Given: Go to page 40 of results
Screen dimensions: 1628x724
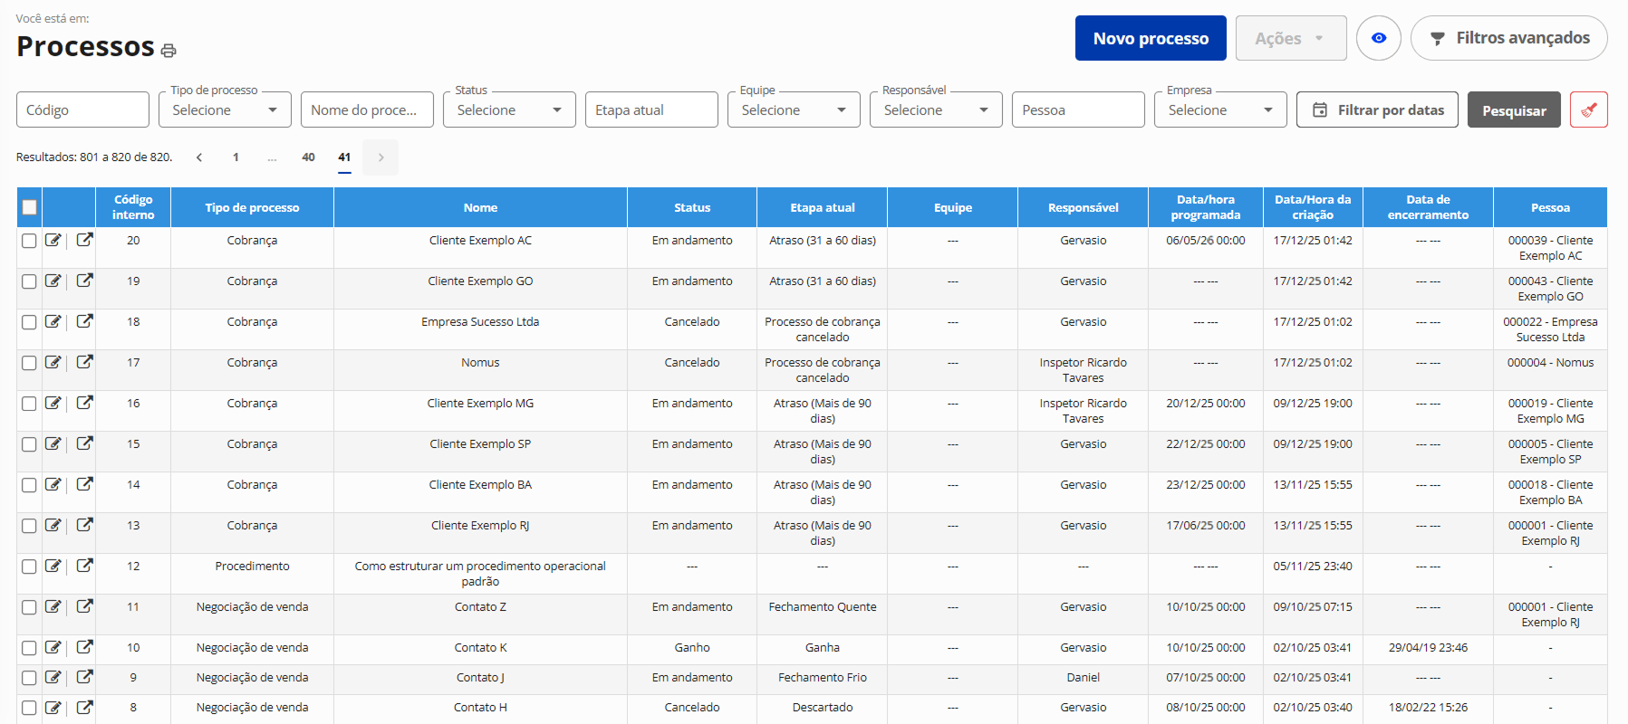Looking at the screenshot, I should point(308,157).
